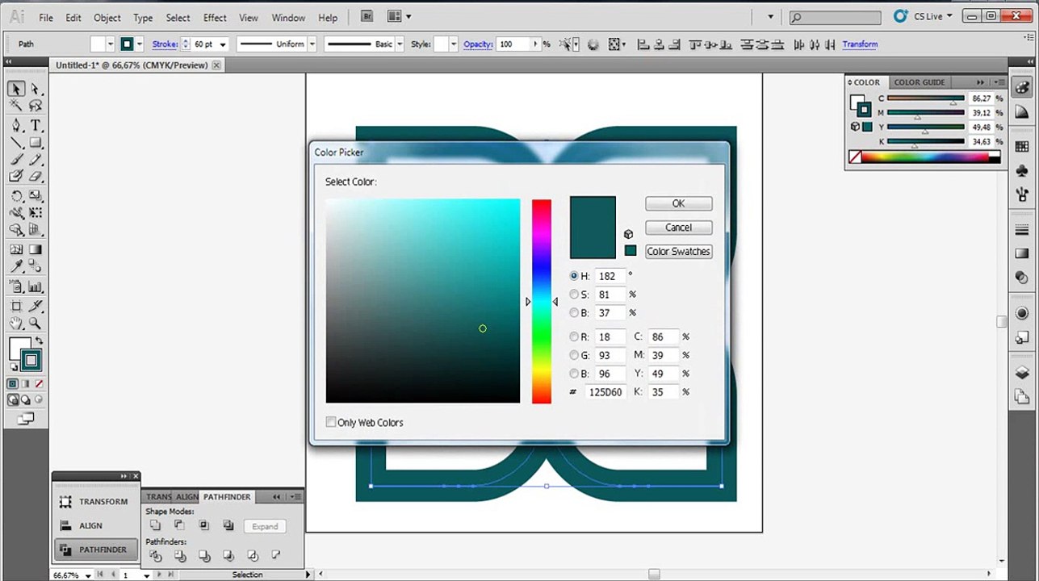This screenshot has height=581, width=1039.
Task: Select the R red radio button
Action: 574,336
